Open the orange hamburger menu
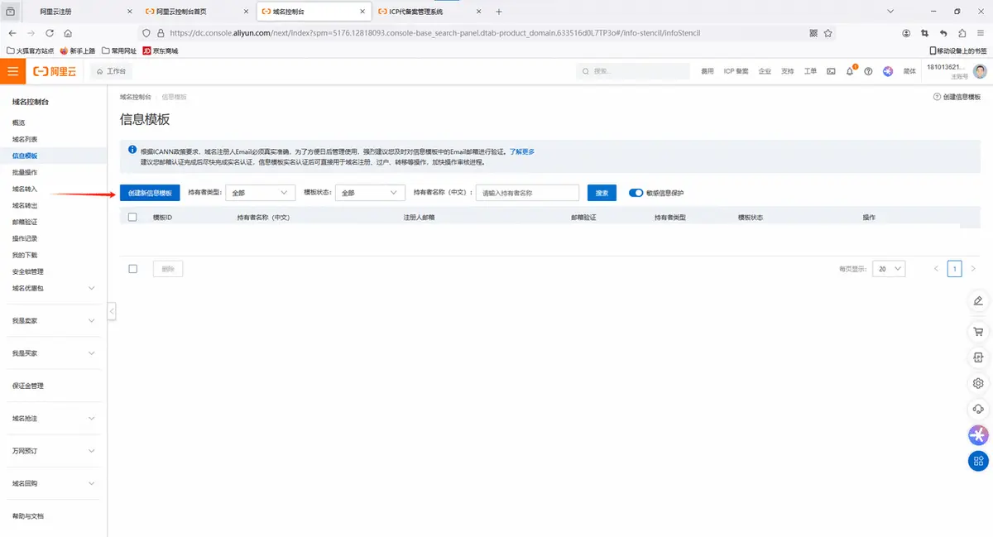Screen dimensions: 993x537 (12, 71)
